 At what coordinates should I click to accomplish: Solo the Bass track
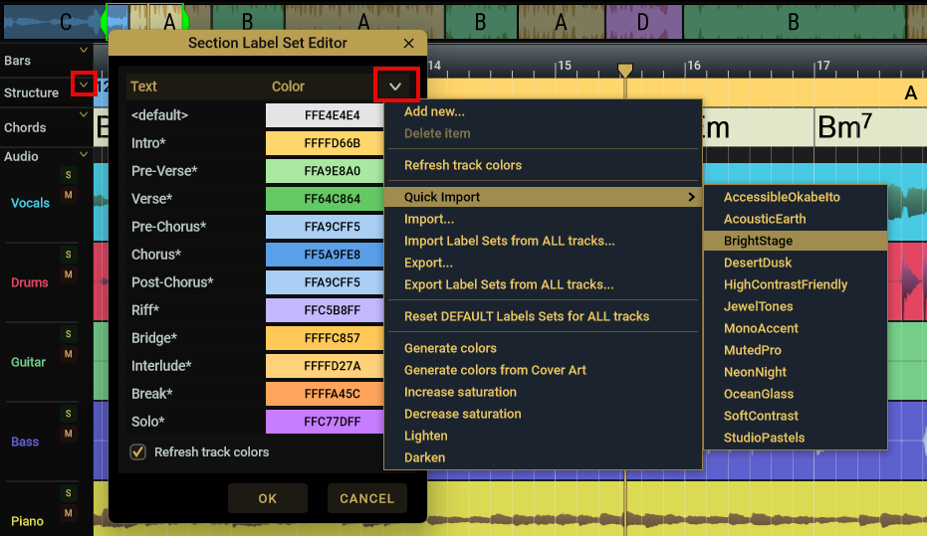(68, 414)
